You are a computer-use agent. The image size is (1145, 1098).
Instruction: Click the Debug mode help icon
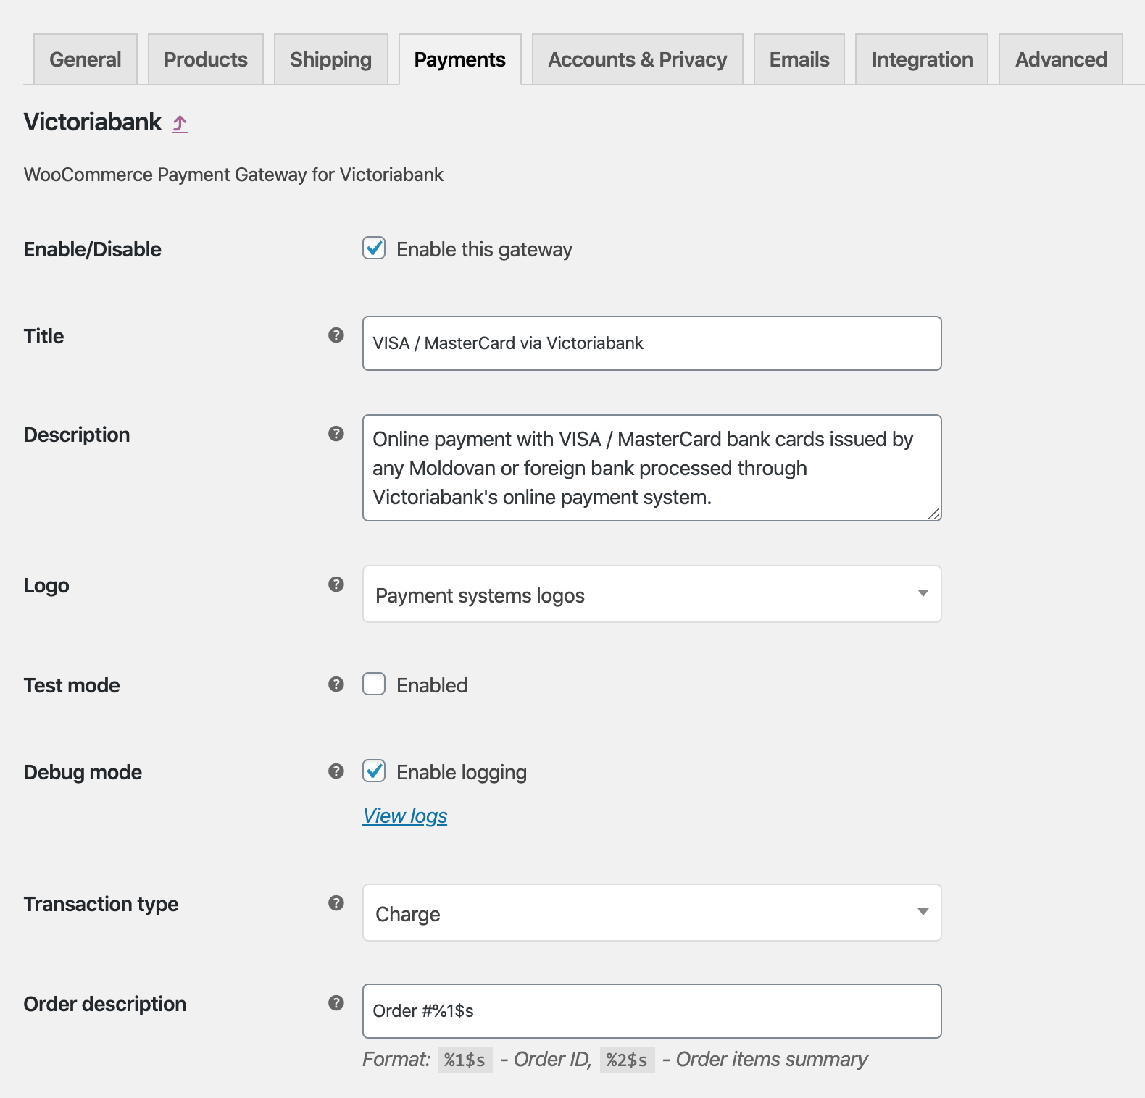(x=336, y=771)
